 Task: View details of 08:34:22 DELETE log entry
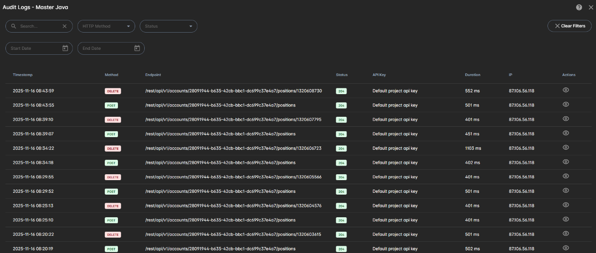566,147
